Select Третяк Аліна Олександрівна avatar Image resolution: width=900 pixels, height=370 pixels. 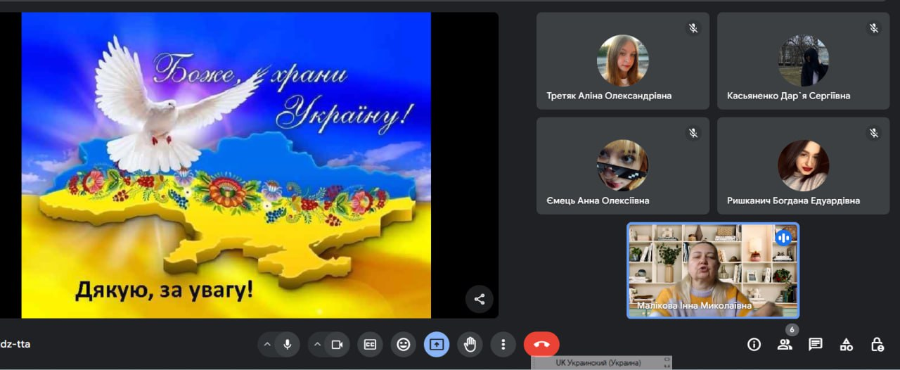pyautogui.click(x=623, y=60)
